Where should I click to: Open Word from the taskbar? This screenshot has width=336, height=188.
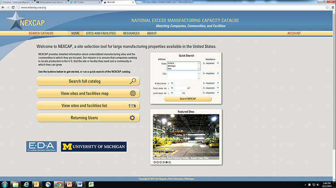[80, 184]
